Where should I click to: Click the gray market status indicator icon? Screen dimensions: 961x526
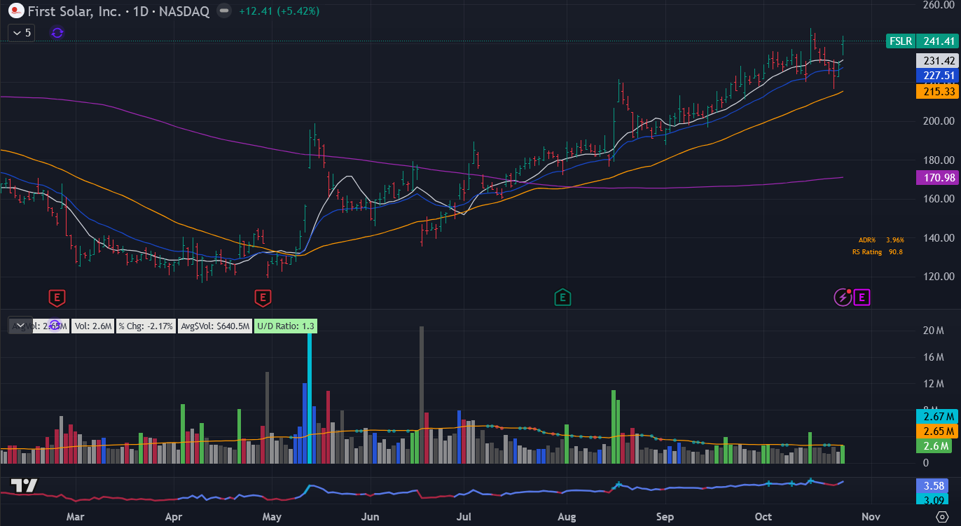223,11
